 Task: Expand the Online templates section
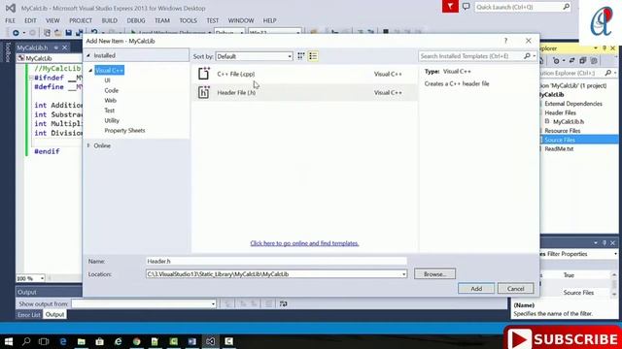tap(88, 145)
